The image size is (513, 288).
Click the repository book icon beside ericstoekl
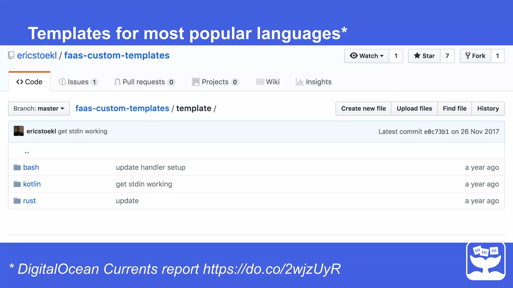[11, 55]
